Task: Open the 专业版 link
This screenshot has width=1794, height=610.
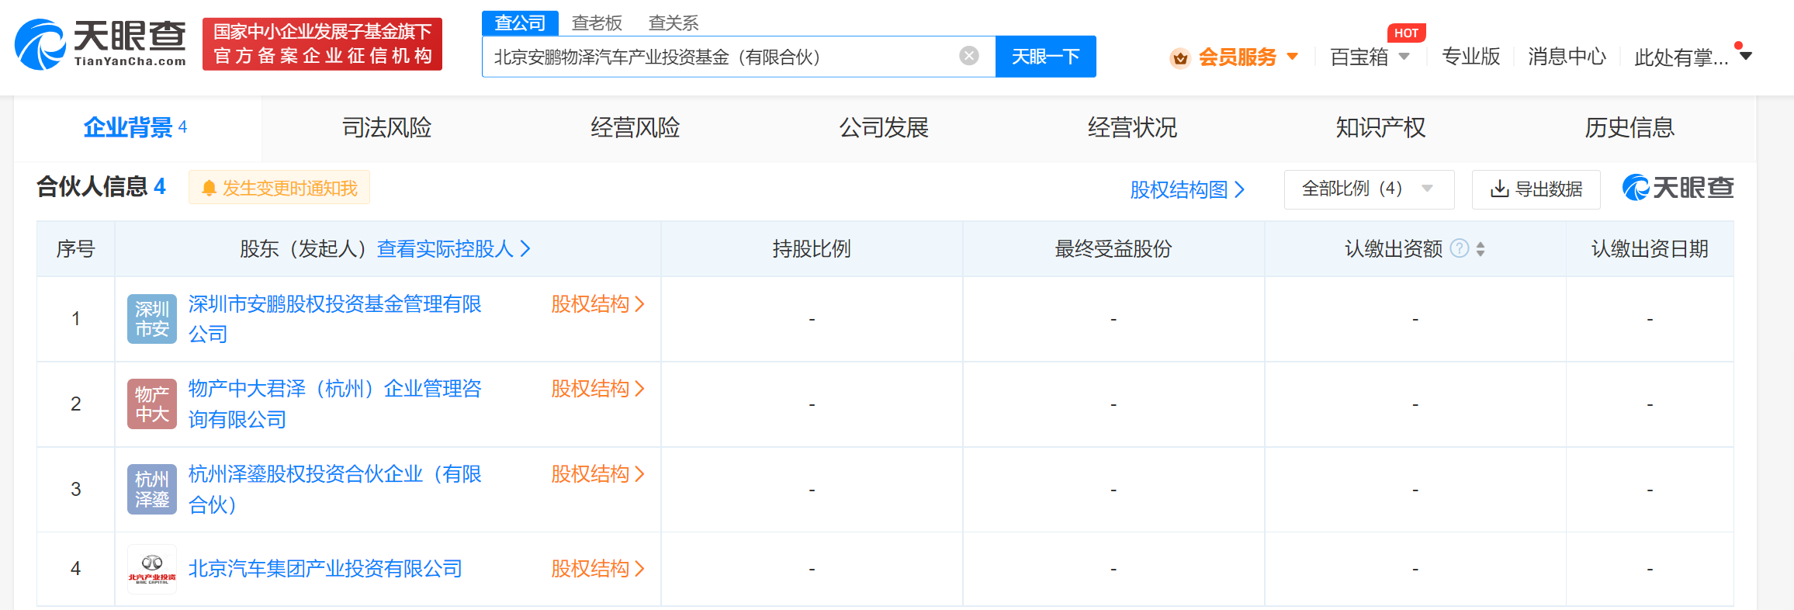Action: click(x=1470, y=57)
